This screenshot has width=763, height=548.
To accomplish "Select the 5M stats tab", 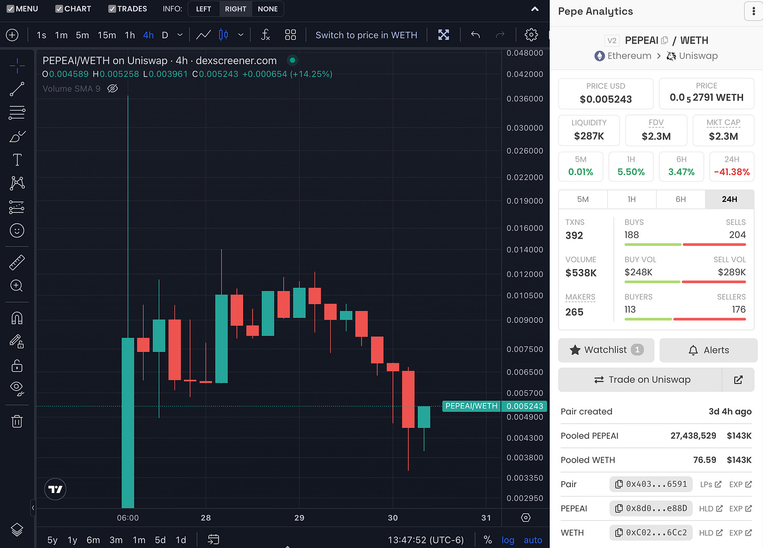I will click(583, 199).
